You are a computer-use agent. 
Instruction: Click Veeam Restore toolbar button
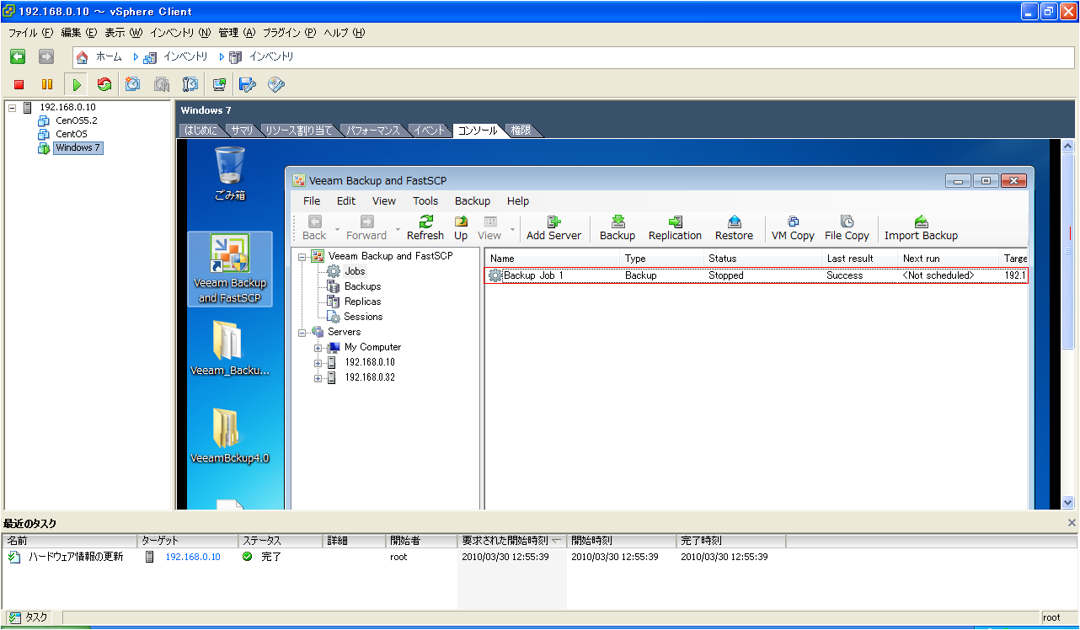pos(734,227)
